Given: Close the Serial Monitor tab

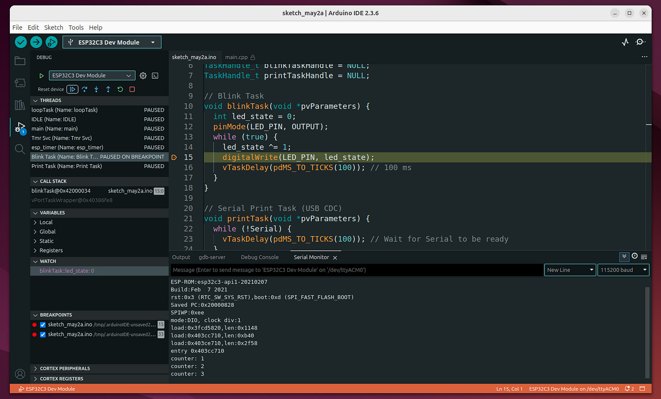Looking at the screenshot, I should (335, 258).
